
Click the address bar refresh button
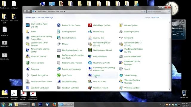click(144, 11)
